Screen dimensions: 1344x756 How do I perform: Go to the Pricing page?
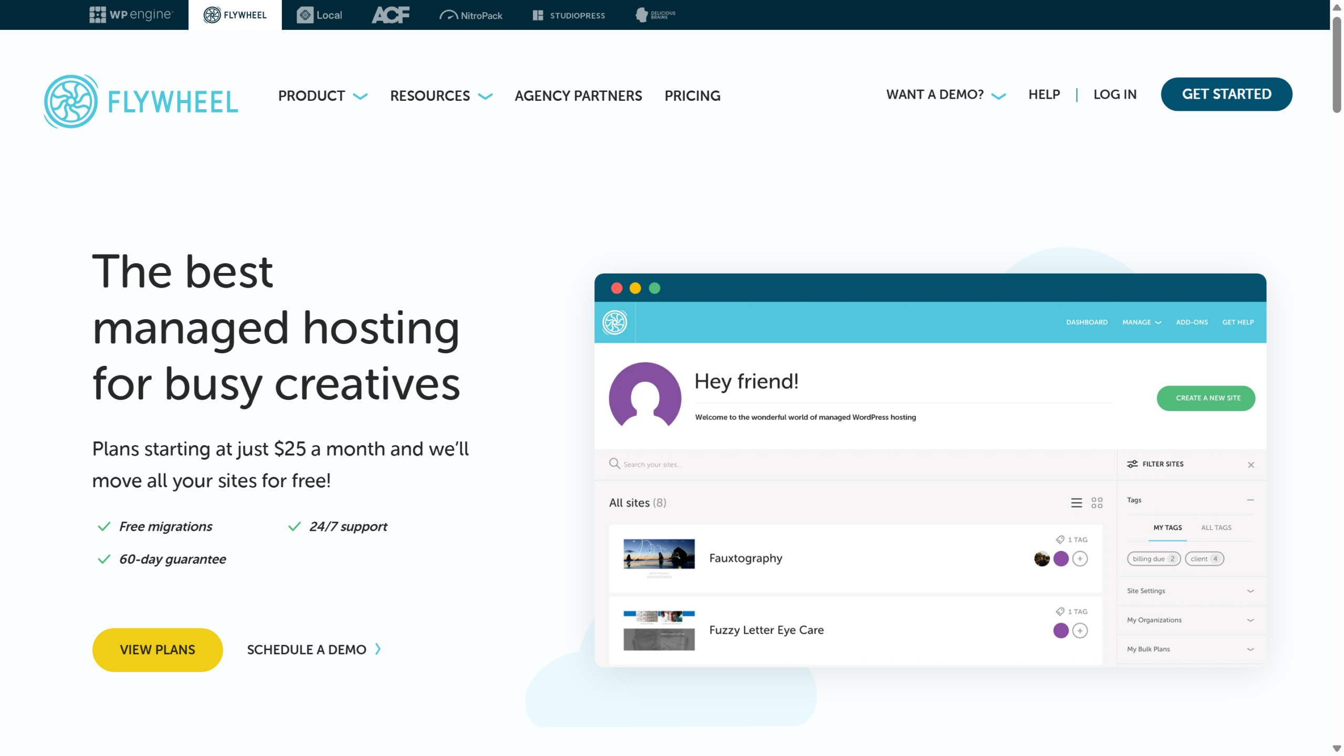[692, 96]
